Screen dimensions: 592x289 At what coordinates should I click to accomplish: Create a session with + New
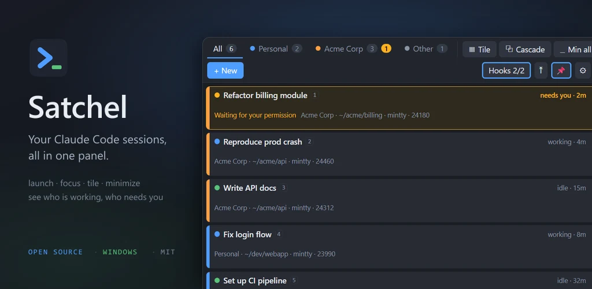225,71
